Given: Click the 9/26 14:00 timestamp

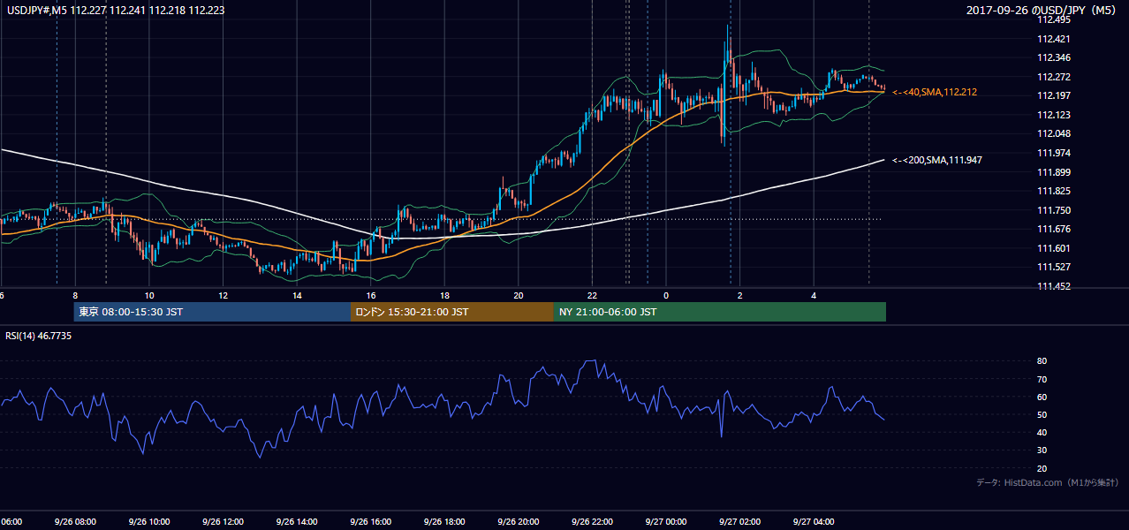Looking at the screenshot, I should (x=296, y=521).
